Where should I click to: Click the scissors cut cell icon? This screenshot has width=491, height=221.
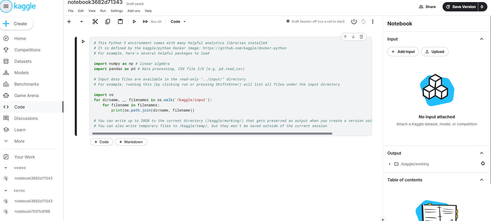tap(95, 22)
